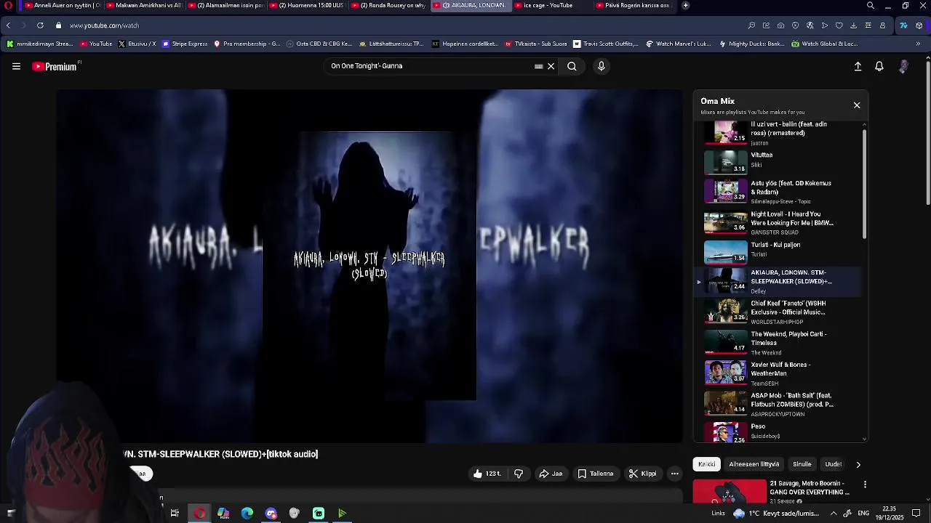Dislike the video with thumbs down
This screenshot has height=523, width=931.
[519, 474]
